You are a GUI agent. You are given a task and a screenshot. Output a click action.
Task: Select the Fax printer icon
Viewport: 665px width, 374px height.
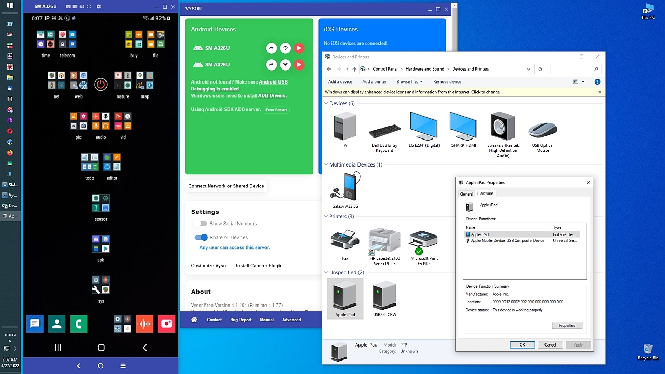click(345, 245)
